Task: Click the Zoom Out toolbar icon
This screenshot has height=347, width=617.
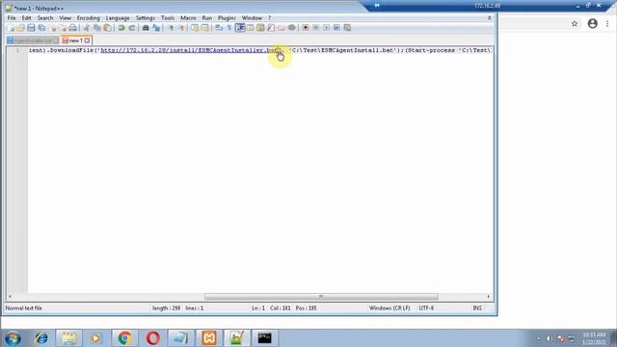Action: 181,28
